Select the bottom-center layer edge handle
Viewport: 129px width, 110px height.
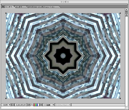coord(63,98)
